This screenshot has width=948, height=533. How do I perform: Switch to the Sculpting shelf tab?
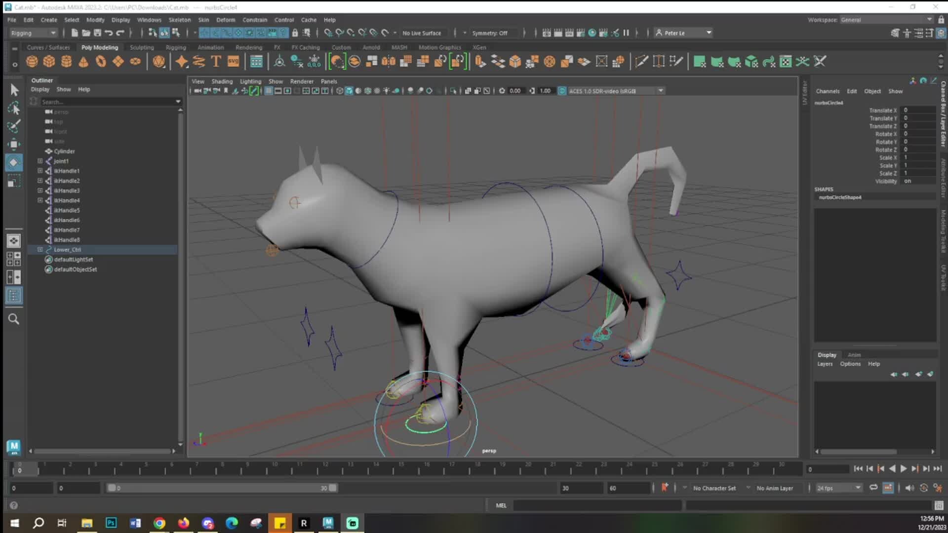[x=142, y=47]
